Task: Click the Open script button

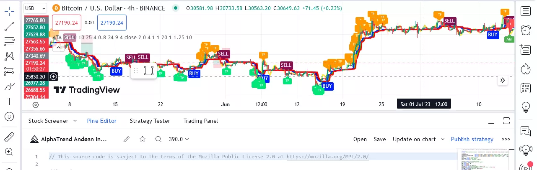Action: tap(360, 139)
